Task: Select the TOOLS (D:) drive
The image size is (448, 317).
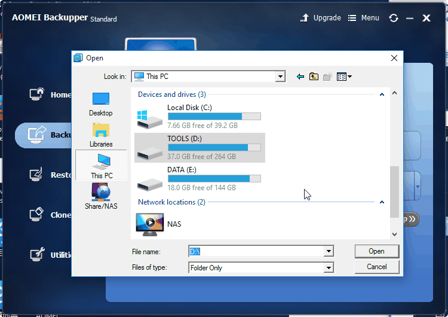Action: coord(200,148)
